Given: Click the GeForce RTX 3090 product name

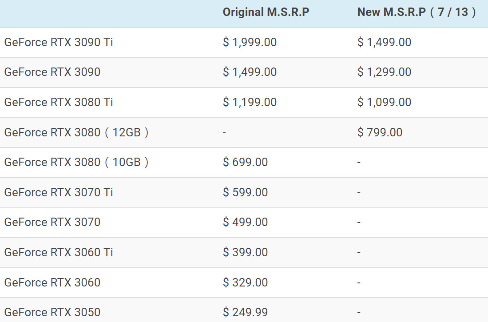Looking at the screenshot, I should click(52, 72).
